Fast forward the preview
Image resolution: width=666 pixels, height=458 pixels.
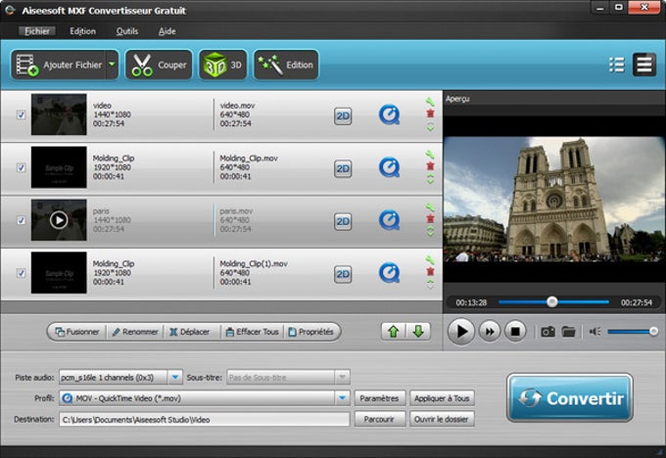coord(490,331)
